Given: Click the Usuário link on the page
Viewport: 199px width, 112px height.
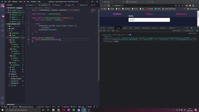Looking at the screenshot, I should coord(117,14).
